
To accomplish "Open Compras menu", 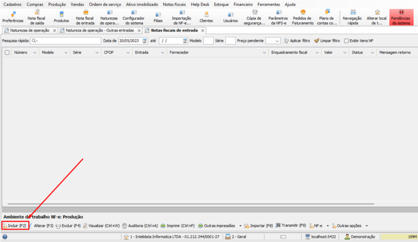I will tap(35, 5).
